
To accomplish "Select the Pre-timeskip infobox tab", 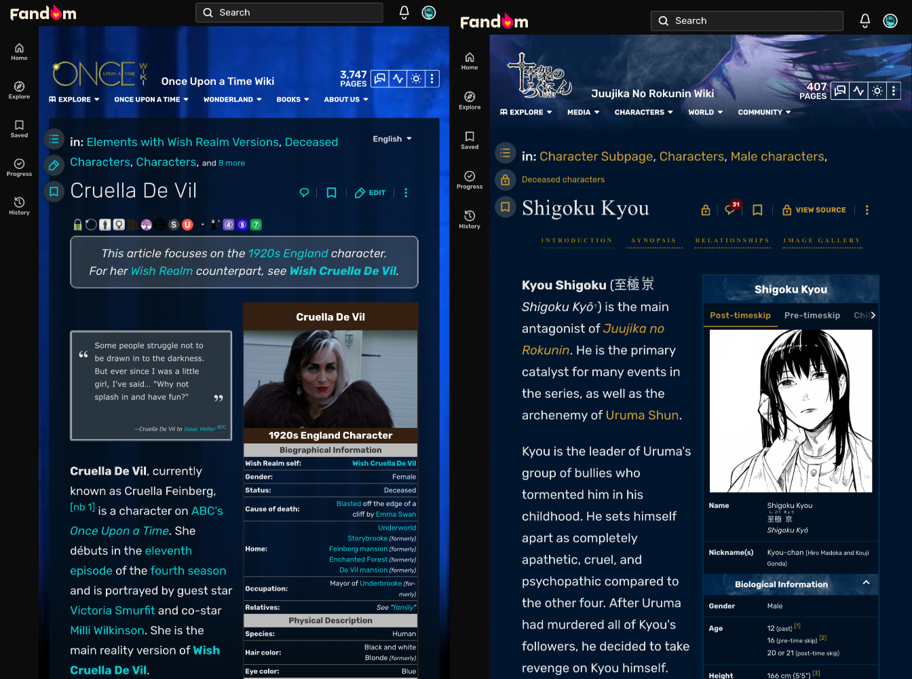I will tap(812, 316).
